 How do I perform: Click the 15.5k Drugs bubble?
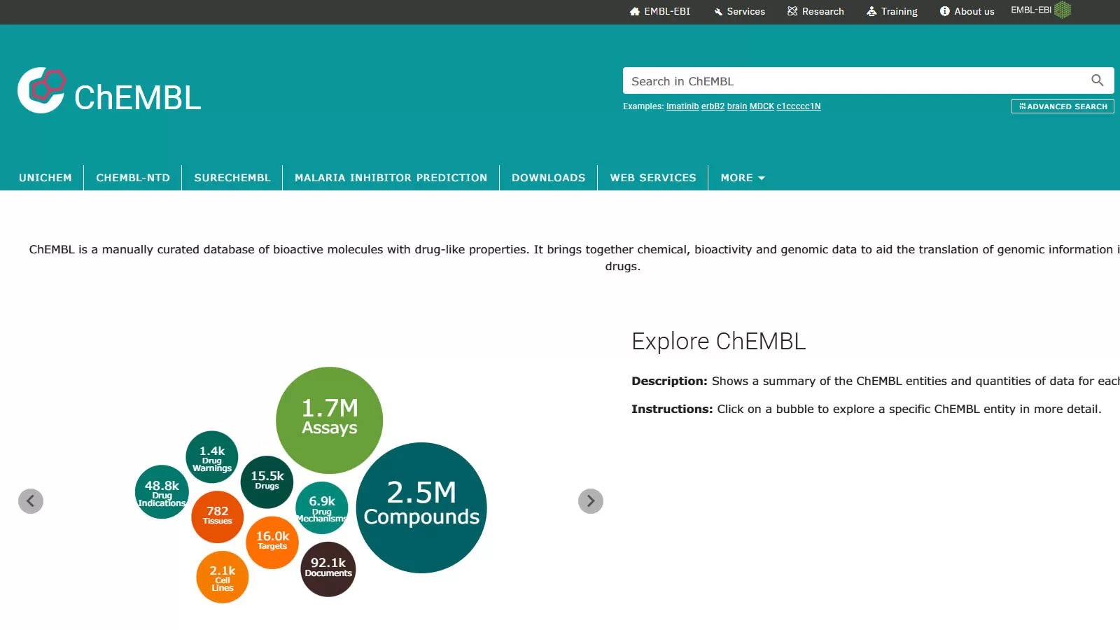[x=267, y=482]
